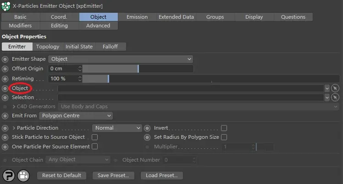The height and width of the screenshot is (184, 343).
Task: Enable the Invert checkbox
Action: 224,128
